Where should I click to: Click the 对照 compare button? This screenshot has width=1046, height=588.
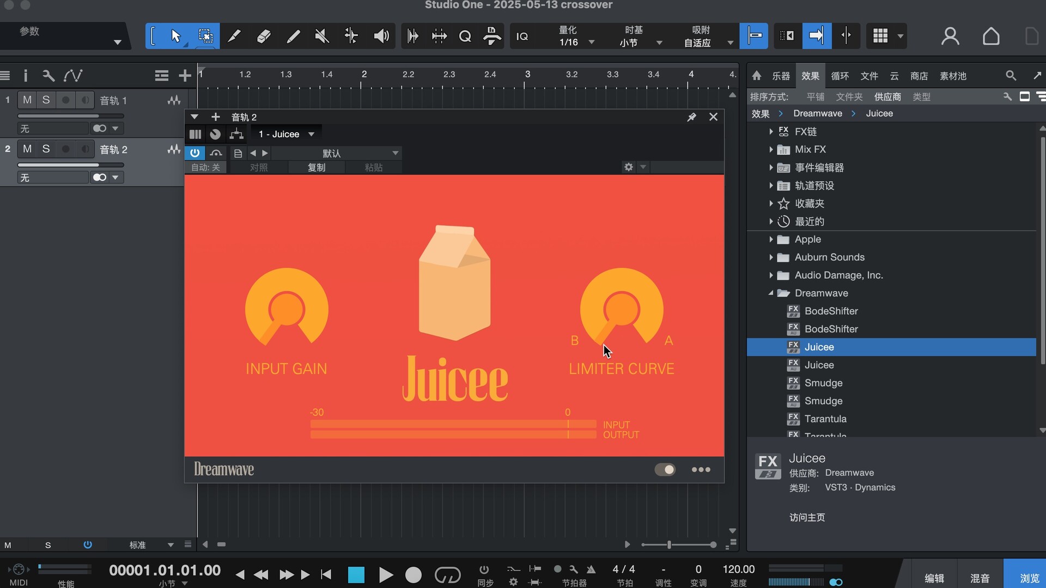click(259, 167)
